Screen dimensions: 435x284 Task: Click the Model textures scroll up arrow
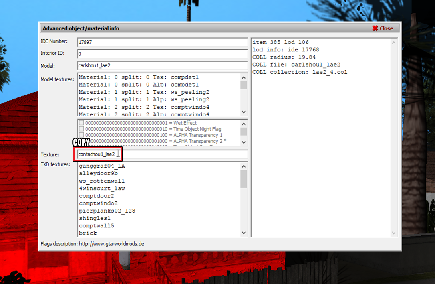coord(244,77)
